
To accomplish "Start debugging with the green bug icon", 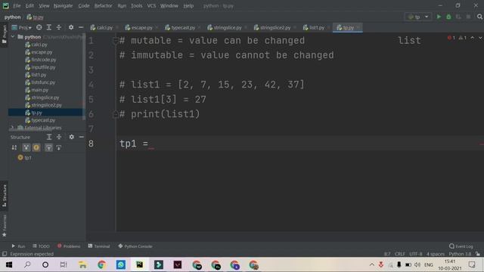I will pos(448,17).
